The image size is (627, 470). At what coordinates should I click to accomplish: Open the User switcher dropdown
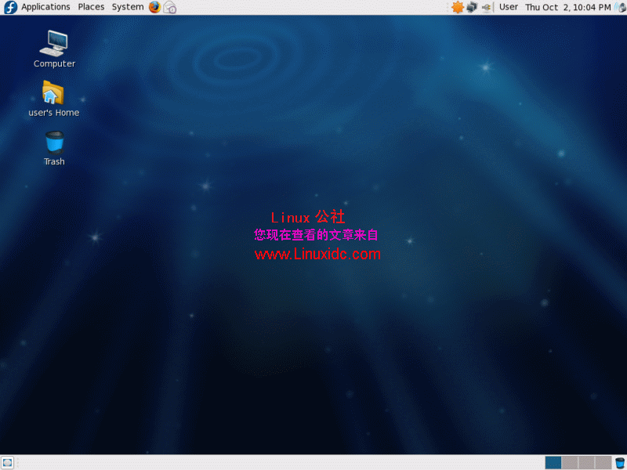(x=508, y=7)
